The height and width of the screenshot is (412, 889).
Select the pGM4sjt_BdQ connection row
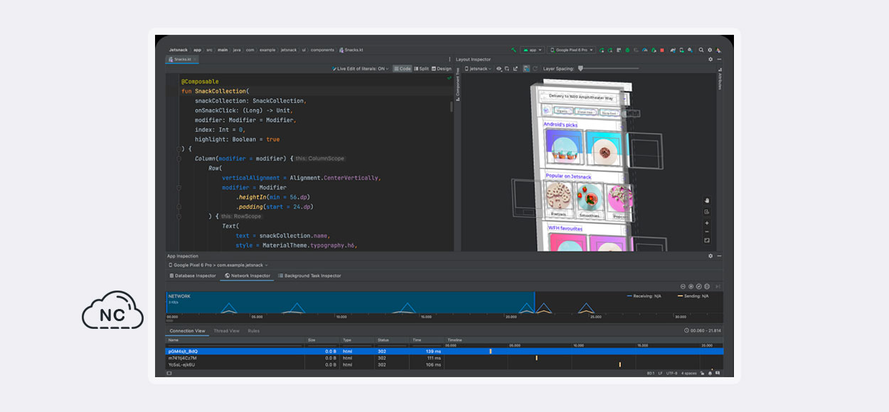(445, 351)
